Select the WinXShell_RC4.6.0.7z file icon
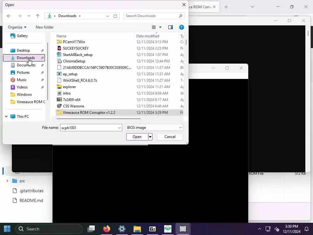Image resolution: width=313 pixels, height=235 pixels. (59, 80)
